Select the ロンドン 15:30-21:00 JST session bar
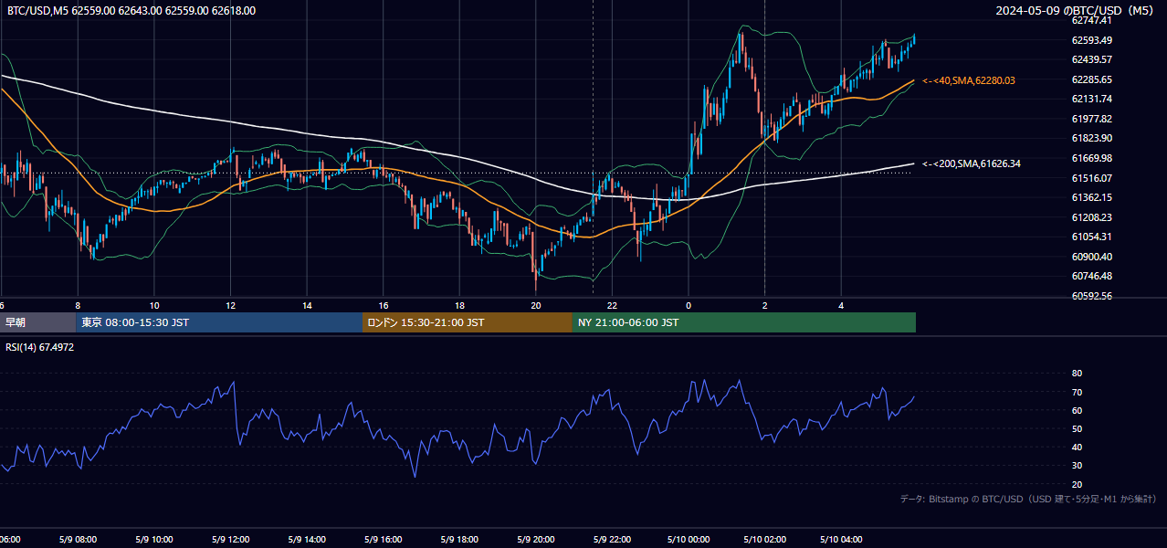Screen dimensions: 1167x548 468,322
